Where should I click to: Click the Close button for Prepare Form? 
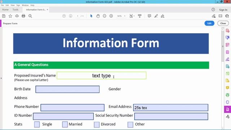(223, 23)
